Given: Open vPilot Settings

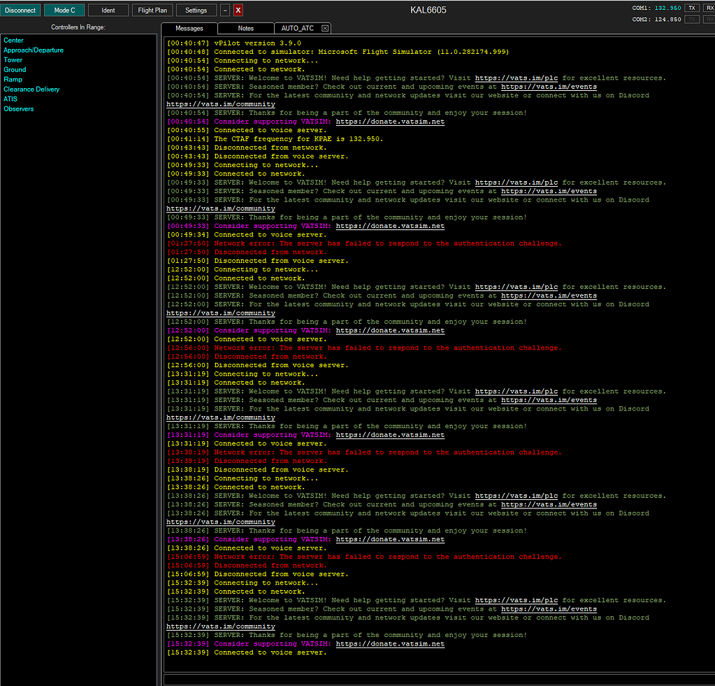Looking at the screenshot, I should pyautogui.click(x=196, y=10).
